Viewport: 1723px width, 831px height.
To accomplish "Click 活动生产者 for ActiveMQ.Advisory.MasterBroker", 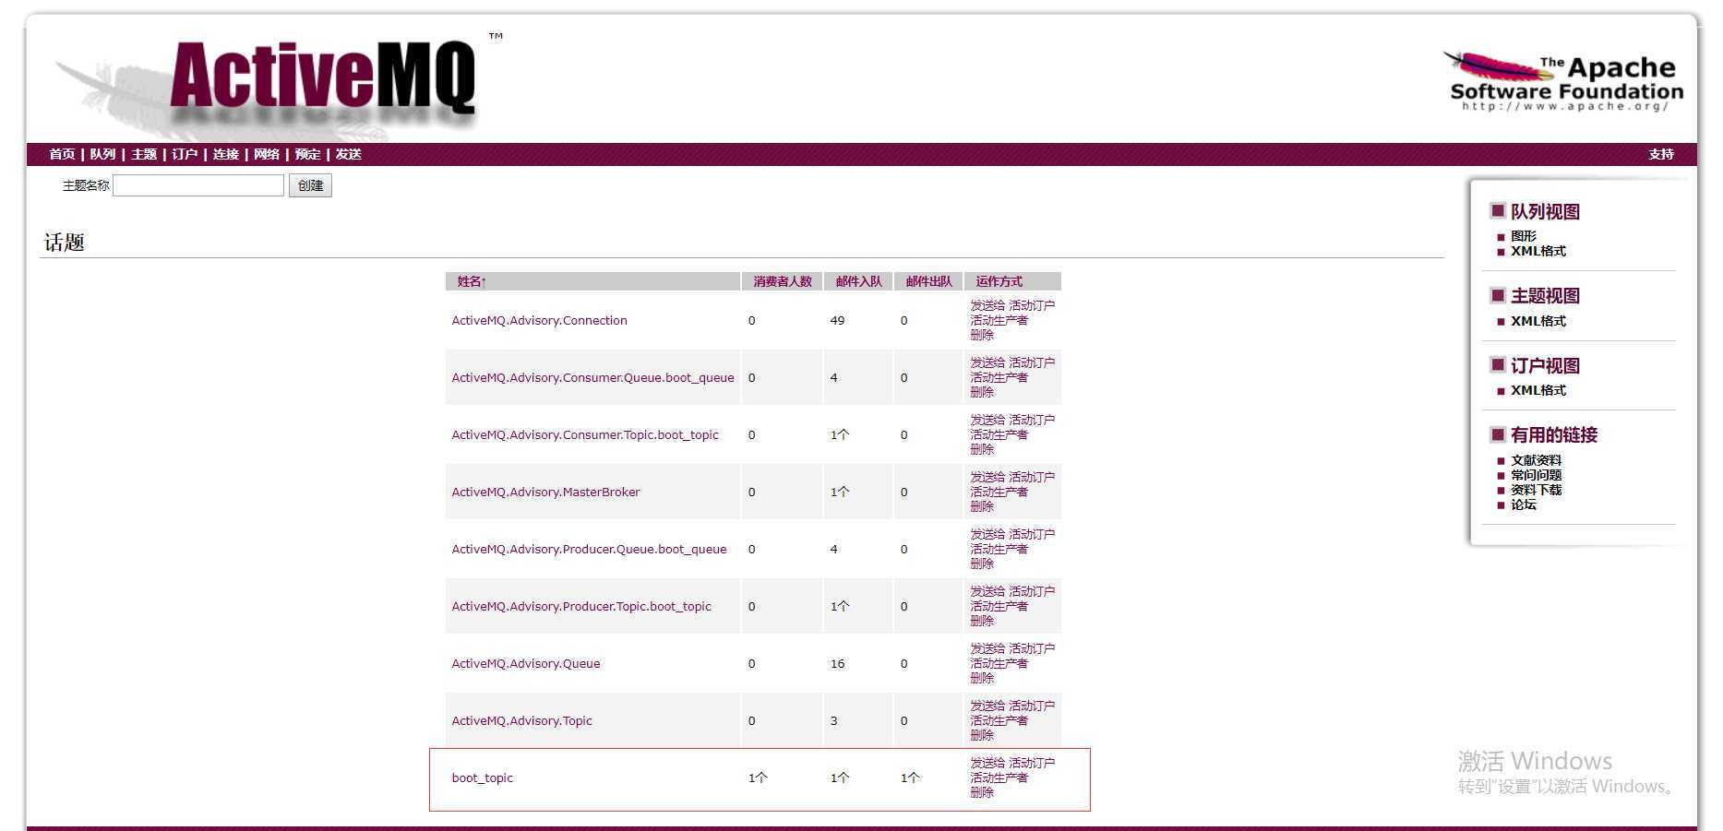I will (x=999, y=492).
